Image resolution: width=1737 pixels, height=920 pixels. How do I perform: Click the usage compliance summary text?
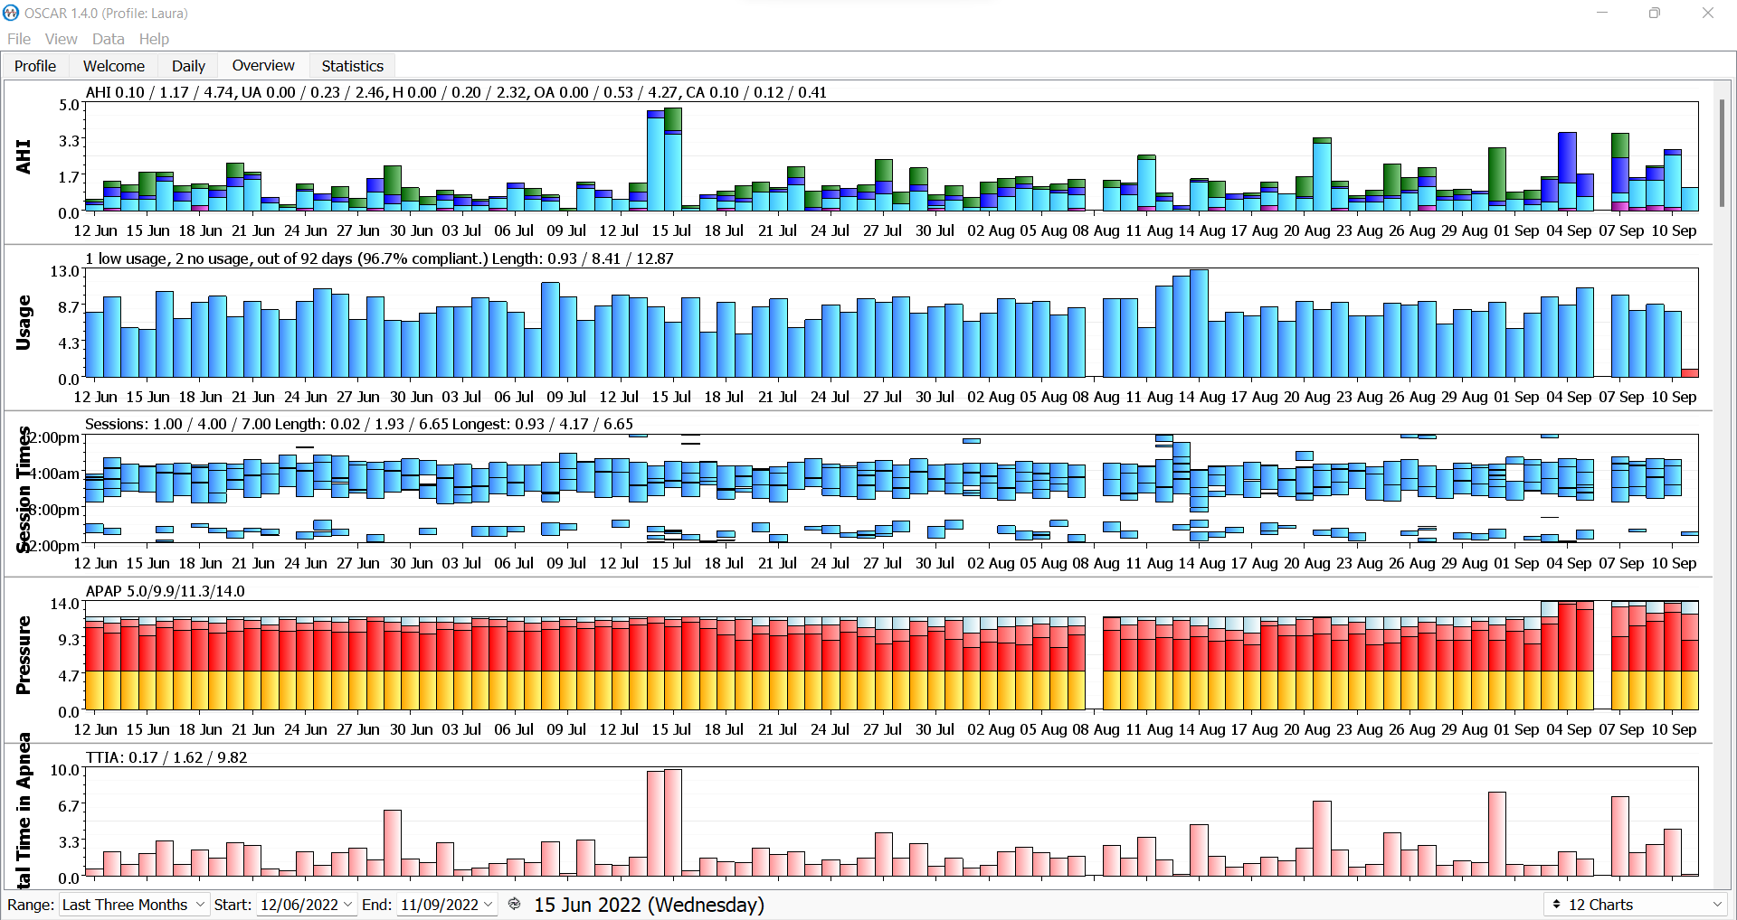coord(379,258)
